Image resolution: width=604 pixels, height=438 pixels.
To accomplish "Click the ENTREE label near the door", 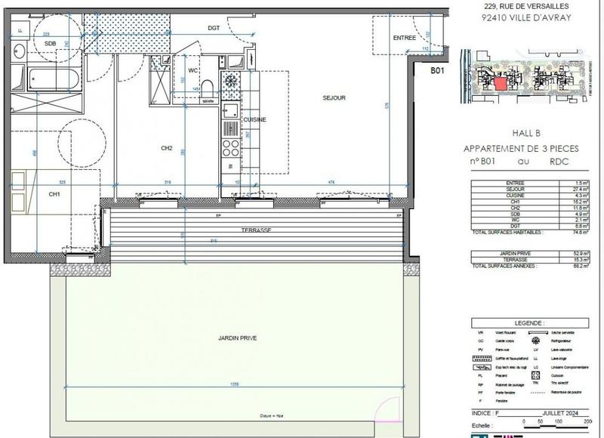I will 405,38.
